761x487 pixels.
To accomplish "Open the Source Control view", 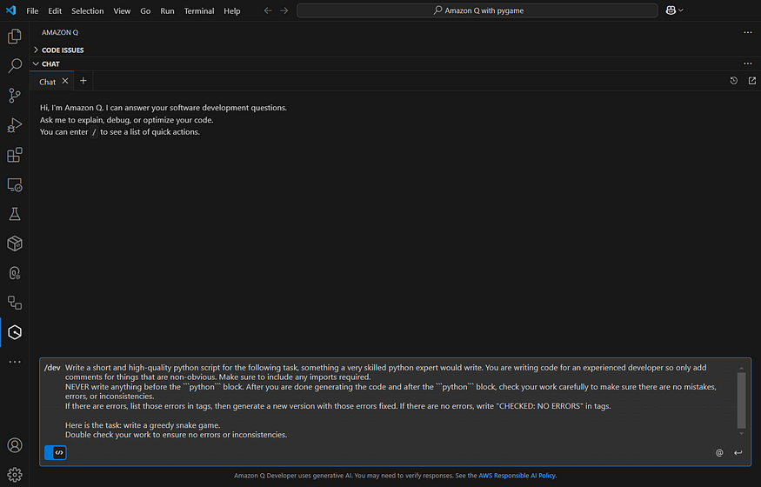I will pyautogui.click(x=15, y=96).
